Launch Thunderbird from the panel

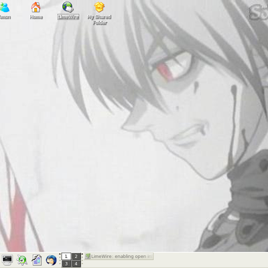click(x=51, y=260)
